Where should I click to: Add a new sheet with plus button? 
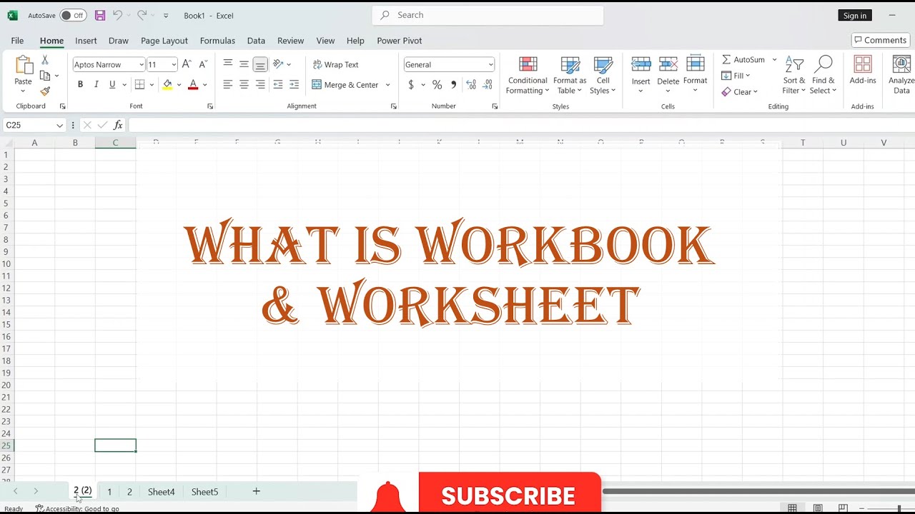tap(256, 491)
